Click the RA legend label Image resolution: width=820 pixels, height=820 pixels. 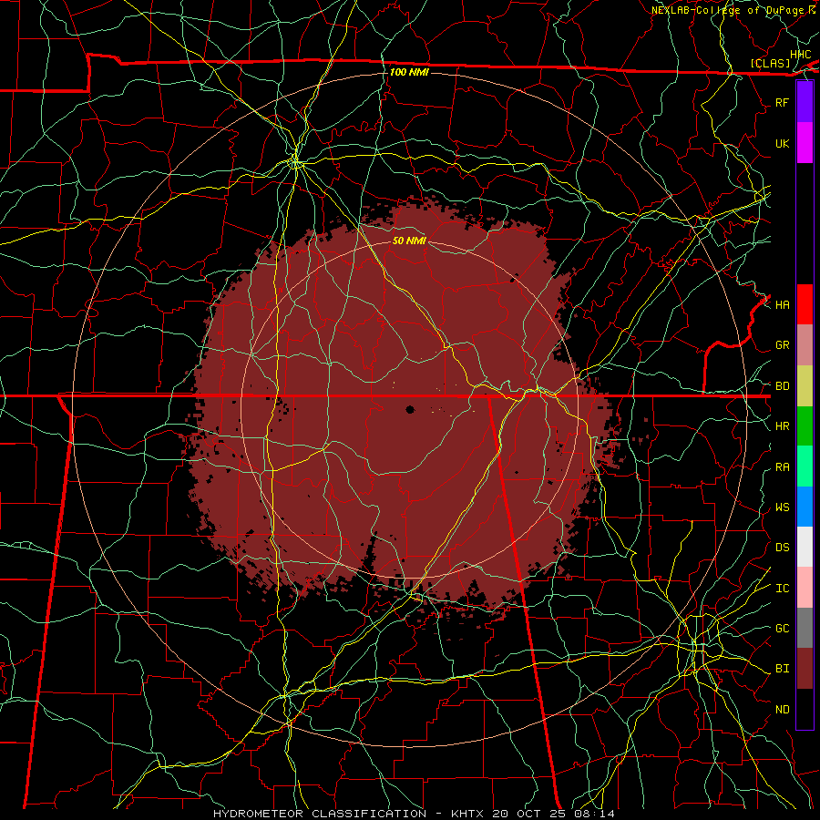(783, 467)
